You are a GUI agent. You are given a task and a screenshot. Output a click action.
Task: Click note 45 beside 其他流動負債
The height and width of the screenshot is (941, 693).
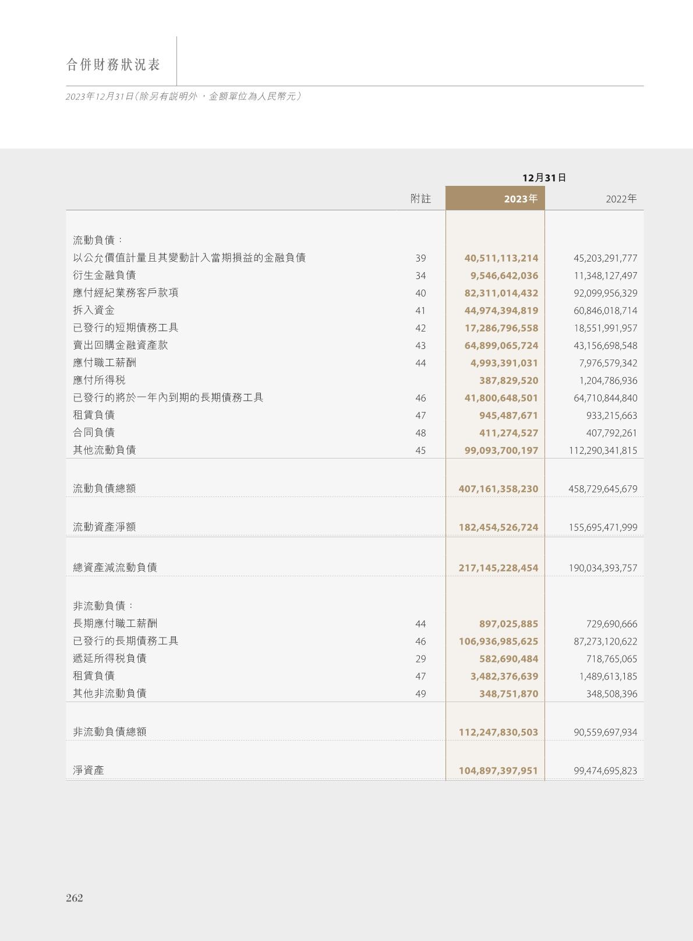click(x=420, y=450)
